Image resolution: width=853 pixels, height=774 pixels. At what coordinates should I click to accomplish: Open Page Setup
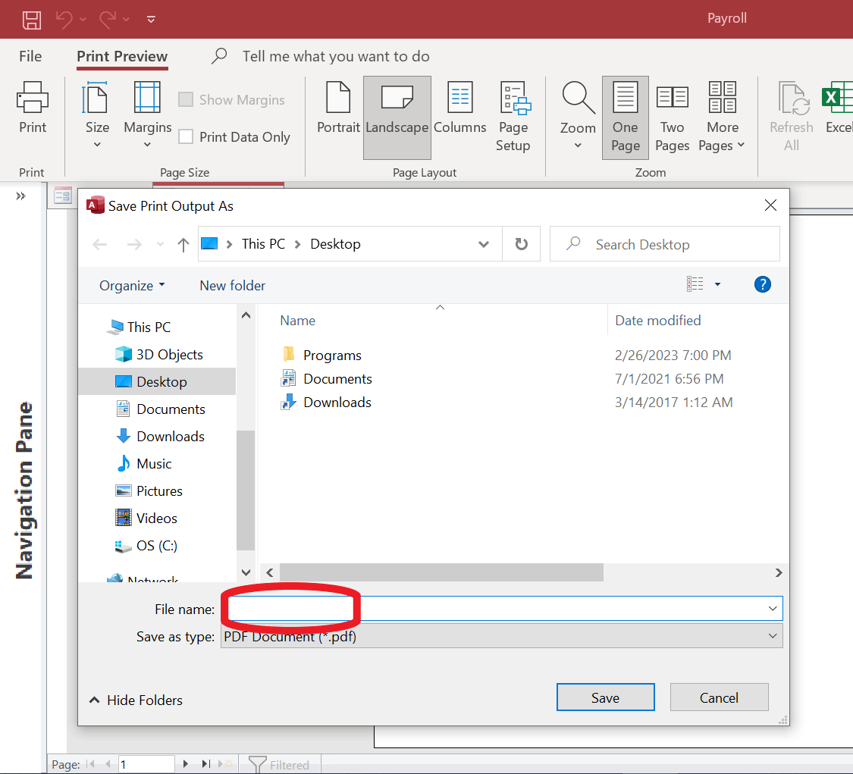tap(513, 117)
